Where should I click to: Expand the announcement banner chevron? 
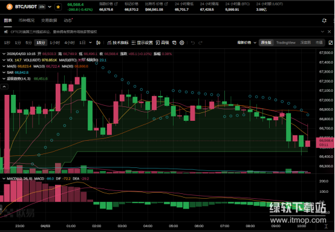point(322,31)
